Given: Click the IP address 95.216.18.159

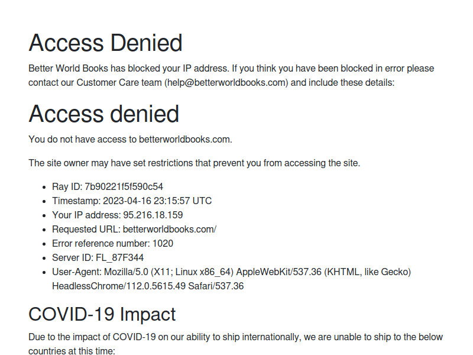Looking at the screenshot, I should (153, 215).
